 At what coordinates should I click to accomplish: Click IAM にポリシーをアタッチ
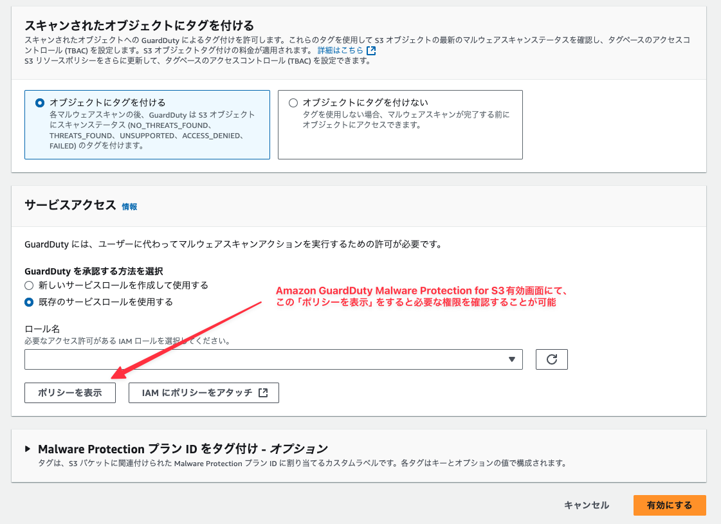(x=203, y=392)
